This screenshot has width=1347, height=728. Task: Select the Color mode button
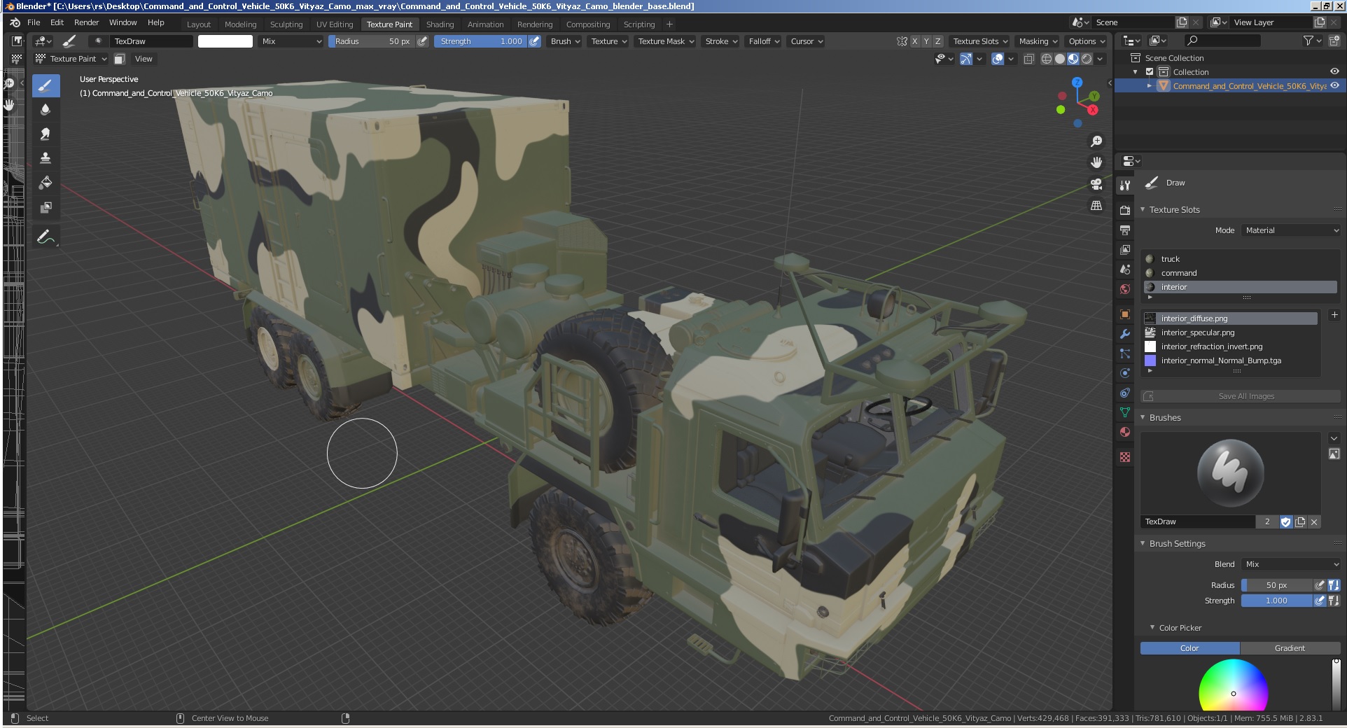pos(1189,648)
